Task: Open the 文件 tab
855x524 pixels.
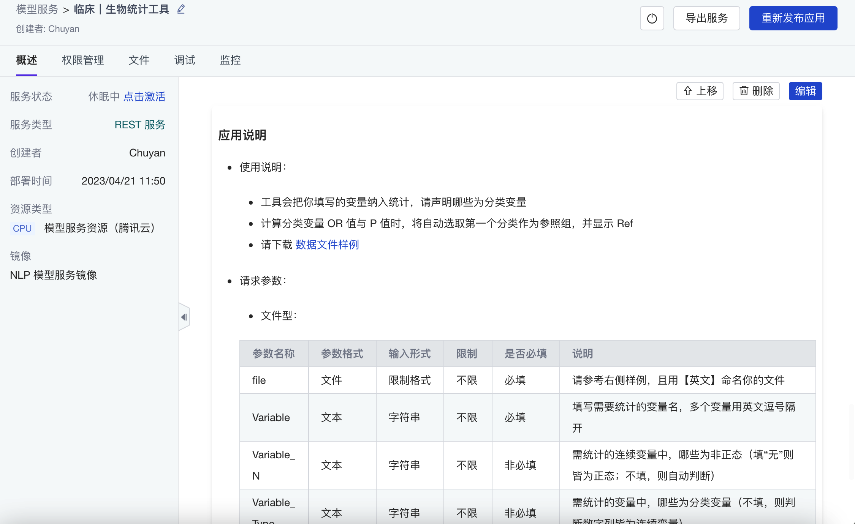Action: [x=139, y=60]
